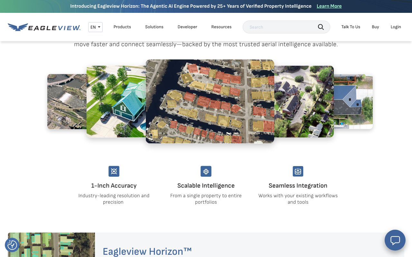
Task: Click the 1-Inch Accuracy target icon
Action: tap(114, 171)
